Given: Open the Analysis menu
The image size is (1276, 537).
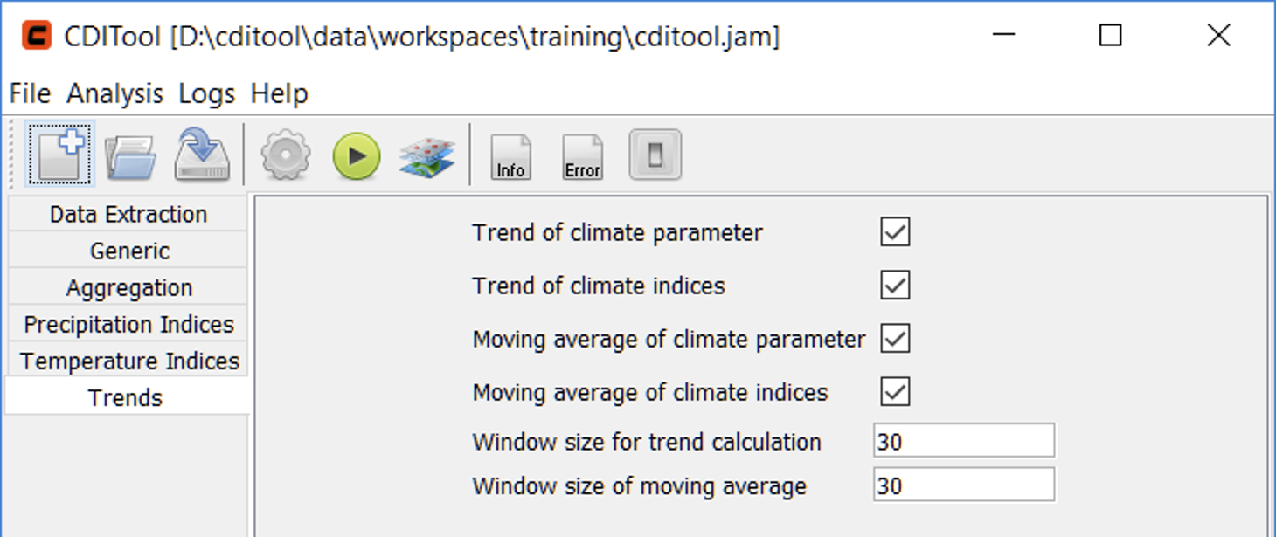Looking at the screenshot, I should (x=114, y=93).
